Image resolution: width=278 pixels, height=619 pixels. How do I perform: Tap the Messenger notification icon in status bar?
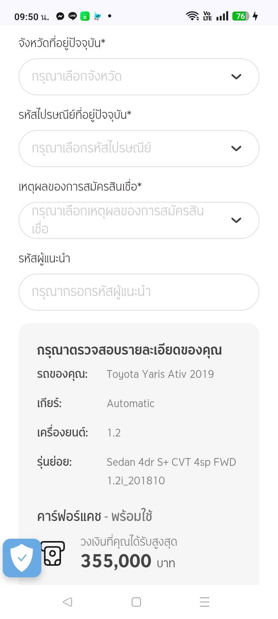tap(60, 16)
